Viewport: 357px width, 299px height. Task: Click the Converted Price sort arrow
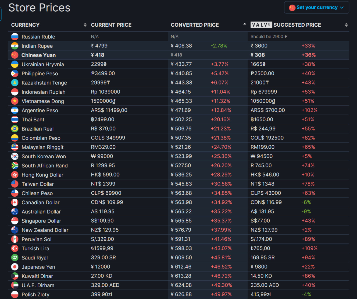245,24
